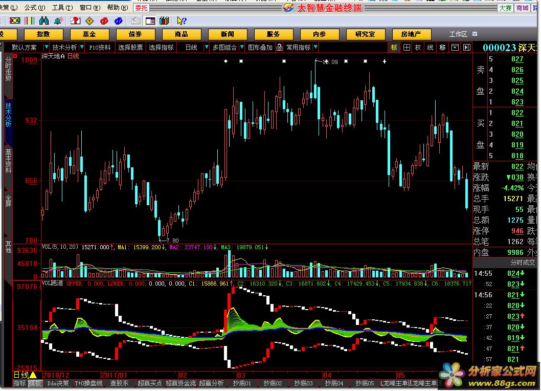Toggle the 权 adjustment button
Viewport: 541px width, 391px height.
point(418,47)
